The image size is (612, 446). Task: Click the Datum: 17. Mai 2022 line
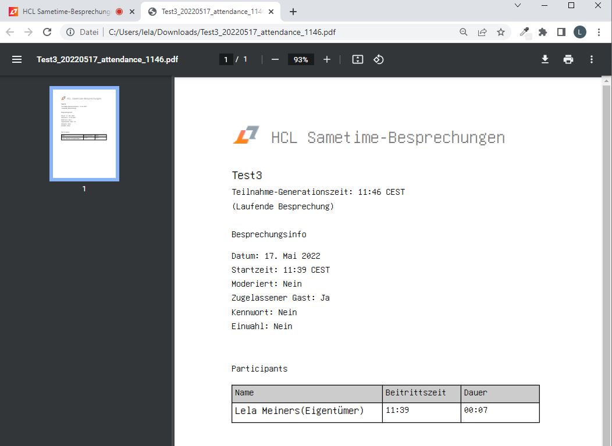pos(276,256)
